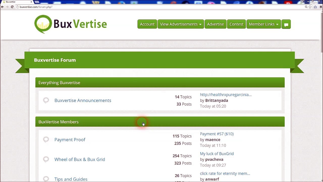
Task: Reload the page with the refresh icon
Action: tap(12, 7)
